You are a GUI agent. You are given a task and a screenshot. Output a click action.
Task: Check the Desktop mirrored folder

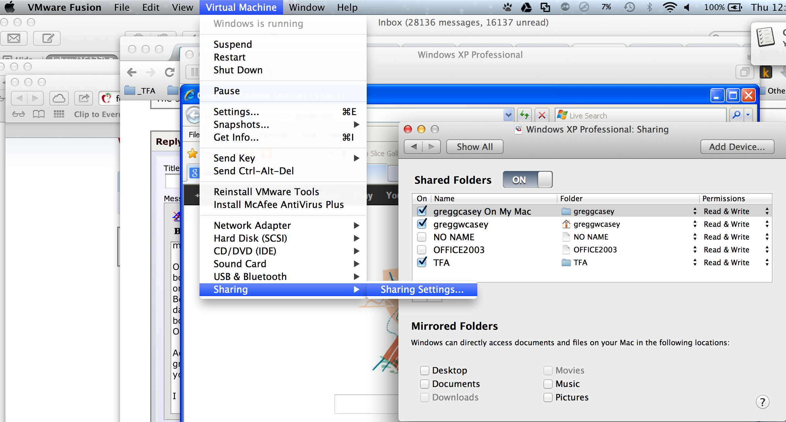tap(425, 371)
